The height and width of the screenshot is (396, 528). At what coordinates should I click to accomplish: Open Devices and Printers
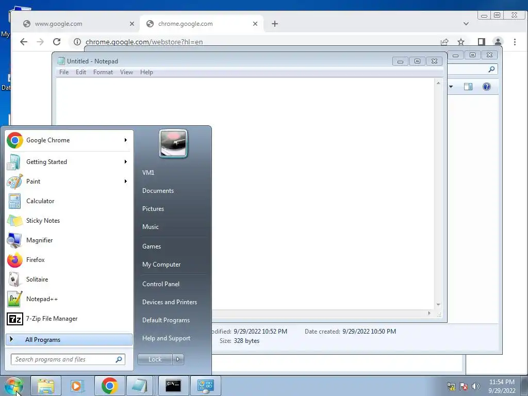coord(169,302)
